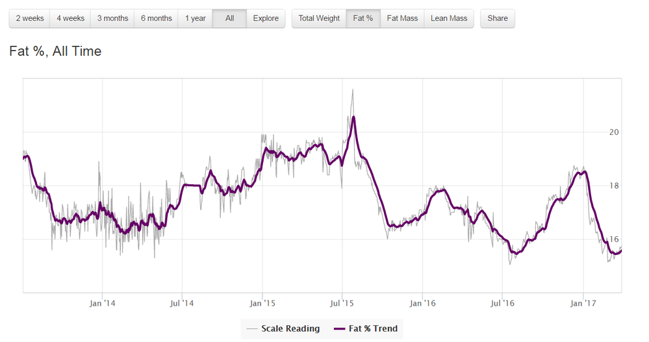
Task: Open the Explore view
Action: click(x=266, y=18)
